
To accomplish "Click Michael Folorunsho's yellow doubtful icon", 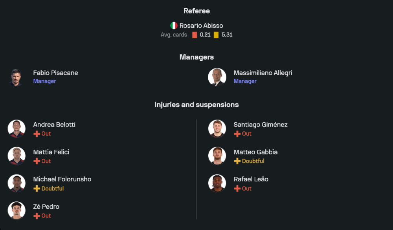I will click(37, 189).
